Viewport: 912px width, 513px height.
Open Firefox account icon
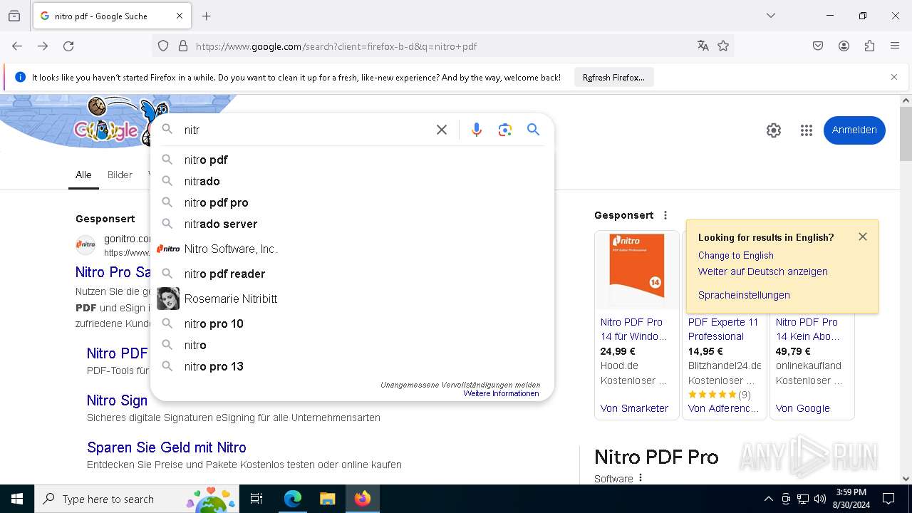point(844,46)
